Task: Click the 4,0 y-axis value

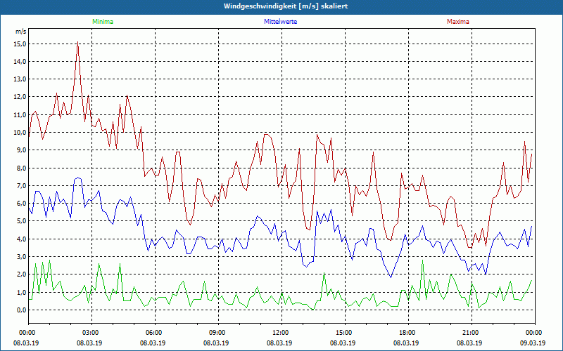Action: click(x=22, y=239)
